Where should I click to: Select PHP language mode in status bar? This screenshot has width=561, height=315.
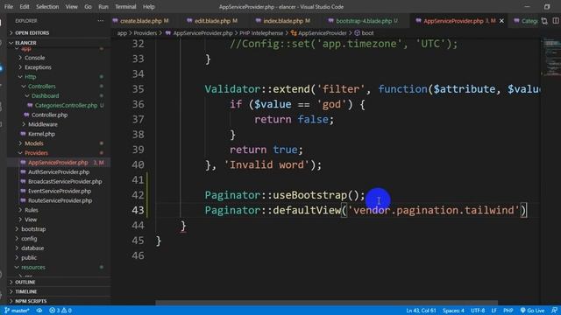[x=508, y=311]
